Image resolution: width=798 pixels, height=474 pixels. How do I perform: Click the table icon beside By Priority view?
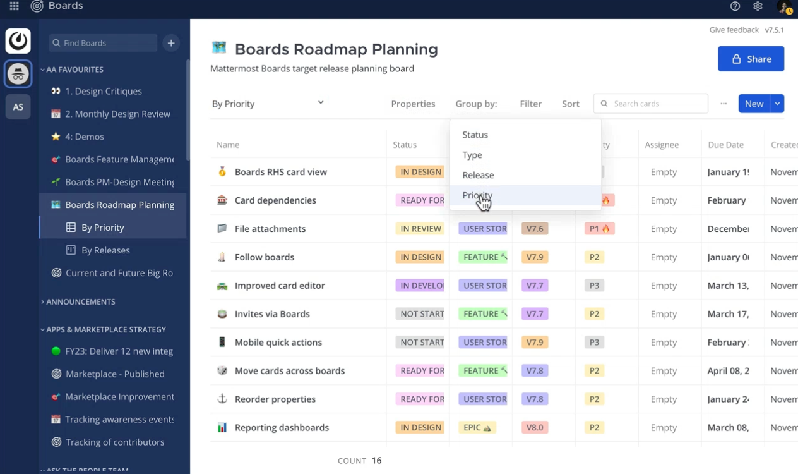[x=71, y=228]
